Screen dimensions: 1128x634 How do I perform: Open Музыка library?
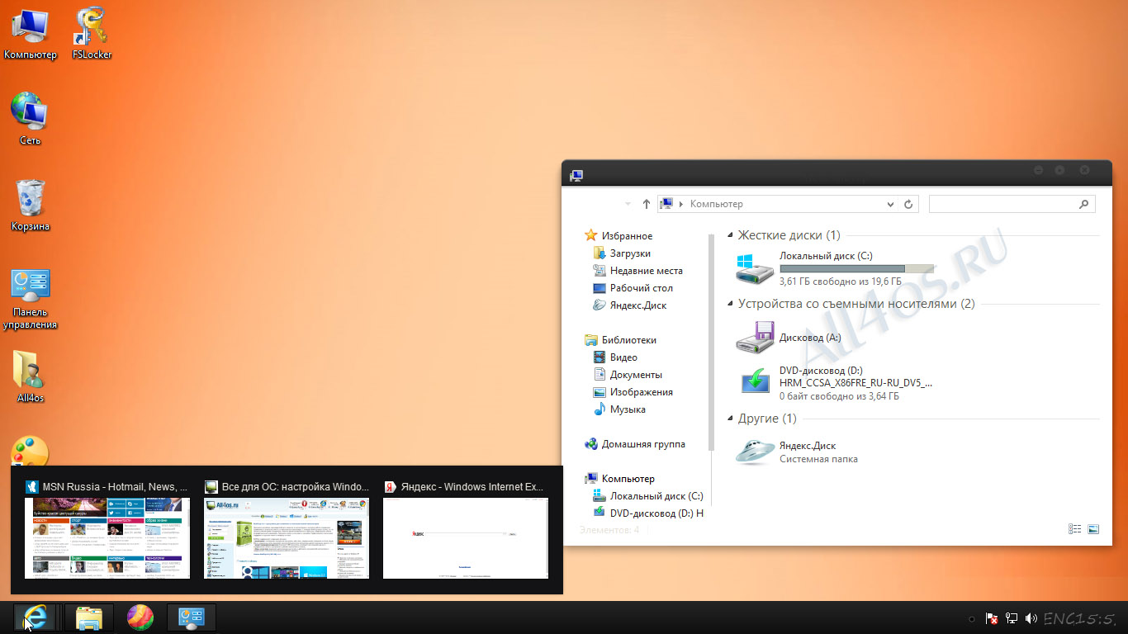(x=628, y=409)
